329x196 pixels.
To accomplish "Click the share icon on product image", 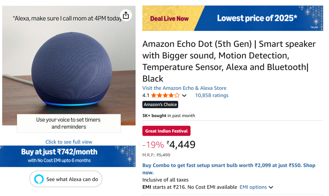I will tap(126, 15).
